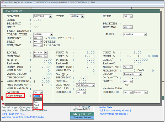
Task: Click the HSN code 12345678
Action: 52,45
